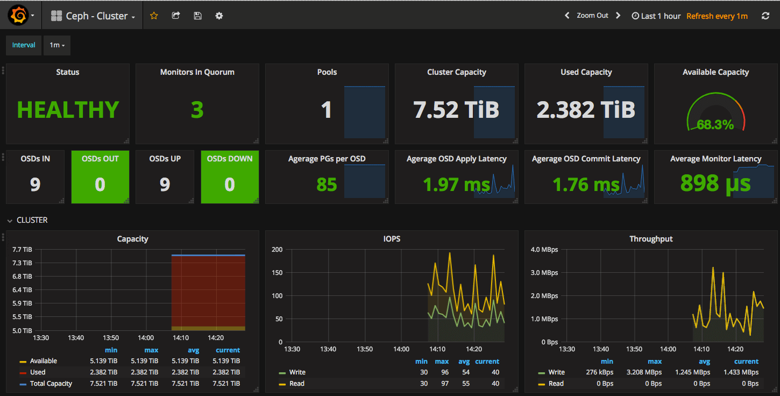The image size is (780, 396).
Task: Shift time range back with left arrow
Action: 567,16
